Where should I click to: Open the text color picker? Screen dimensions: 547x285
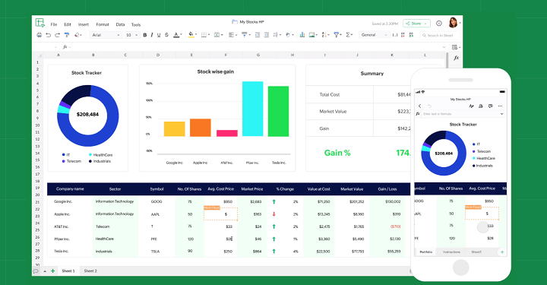[178, 35]
